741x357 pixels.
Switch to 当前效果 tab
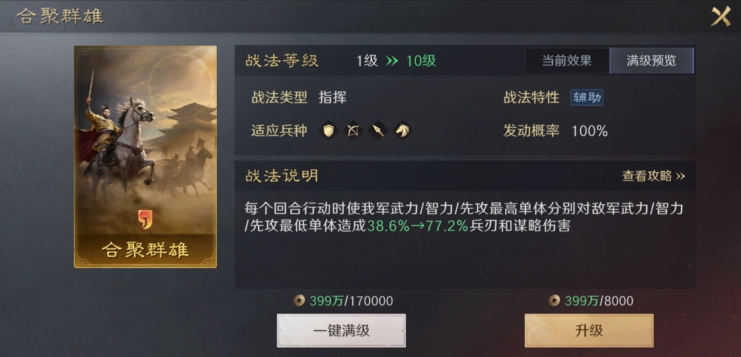(566, 61)
